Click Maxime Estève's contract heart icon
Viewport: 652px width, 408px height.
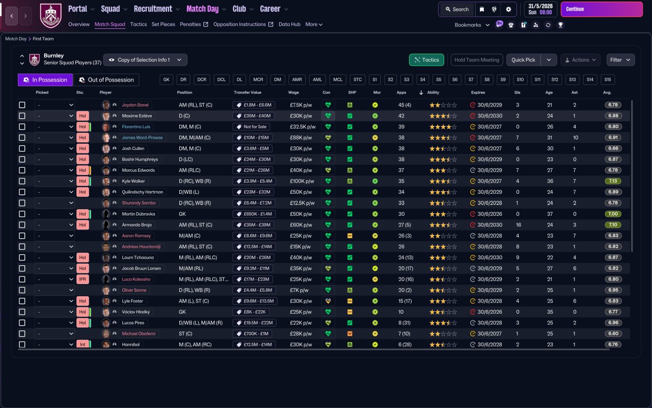click(328, 116)
